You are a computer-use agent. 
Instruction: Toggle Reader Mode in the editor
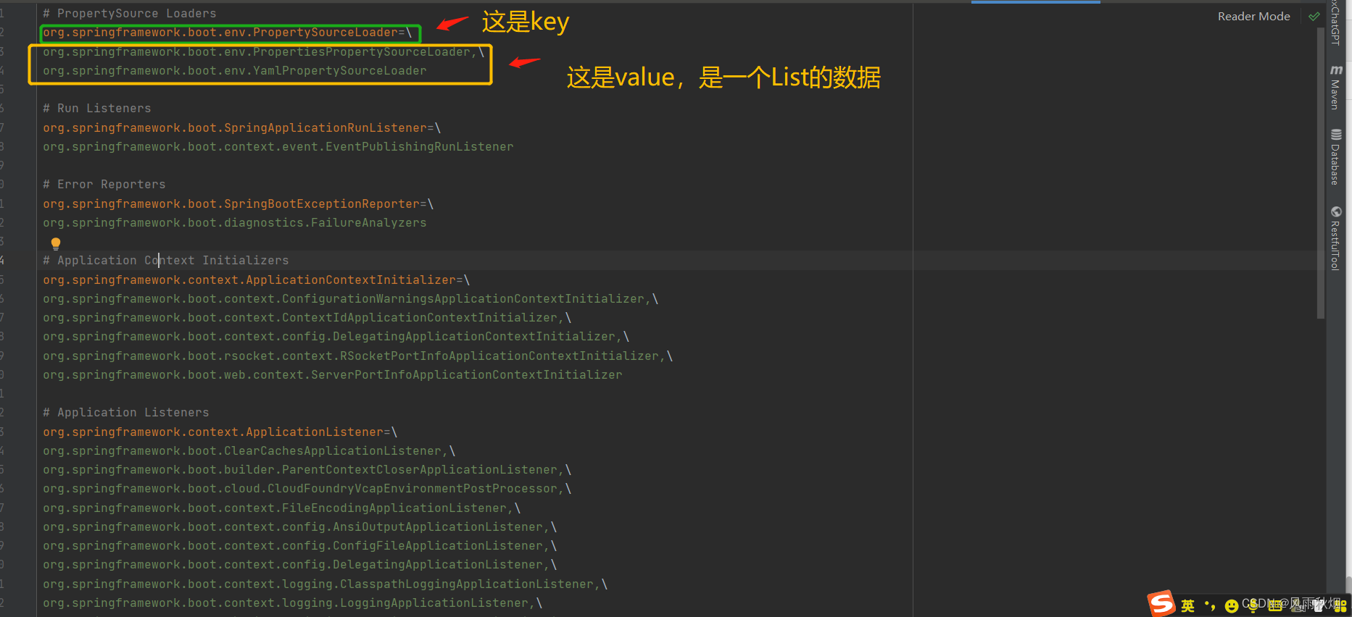pos(1253,16)
